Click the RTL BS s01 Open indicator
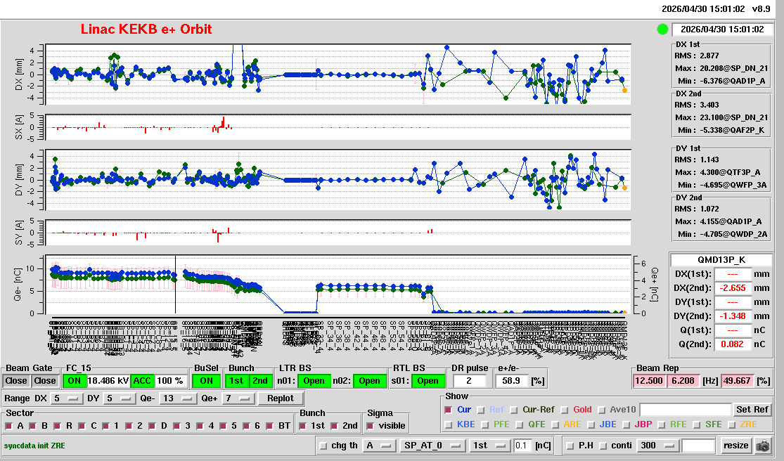Viewport: 784px width, 461px height. point(428,381)
